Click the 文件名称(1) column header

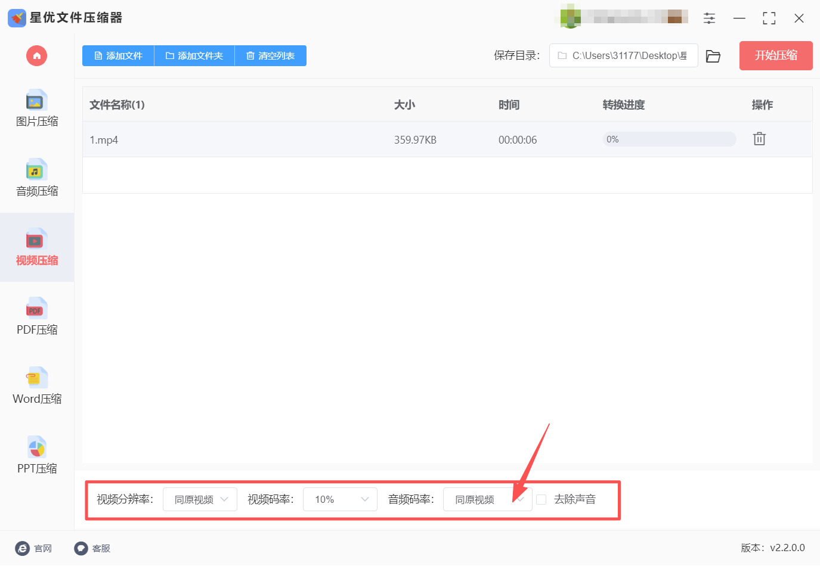tap(117, 105)
